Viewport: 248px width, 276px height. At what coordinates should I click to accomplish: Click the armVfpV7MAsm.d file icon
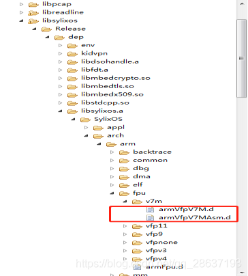tap(150, 218)
